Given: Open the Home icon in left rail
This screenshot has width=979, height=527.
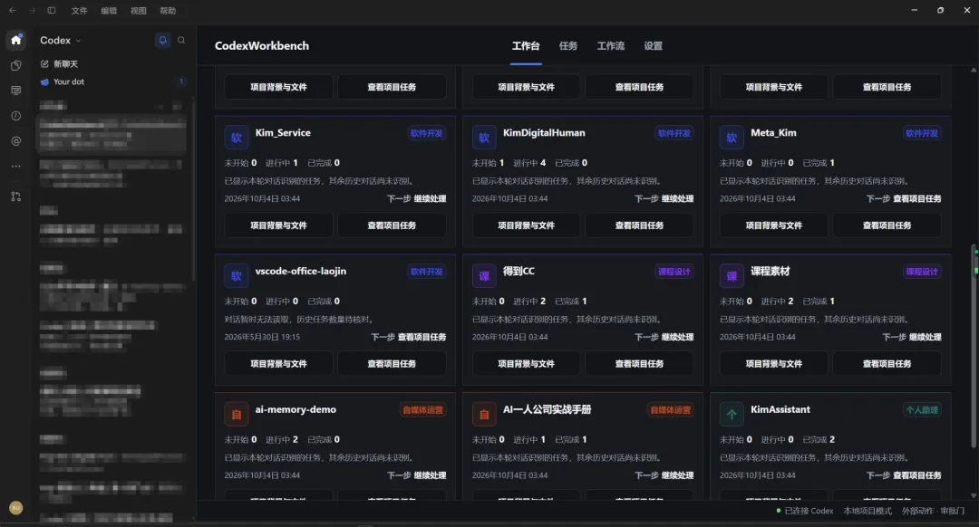Looking at the screenshot, I should point(16,40).
